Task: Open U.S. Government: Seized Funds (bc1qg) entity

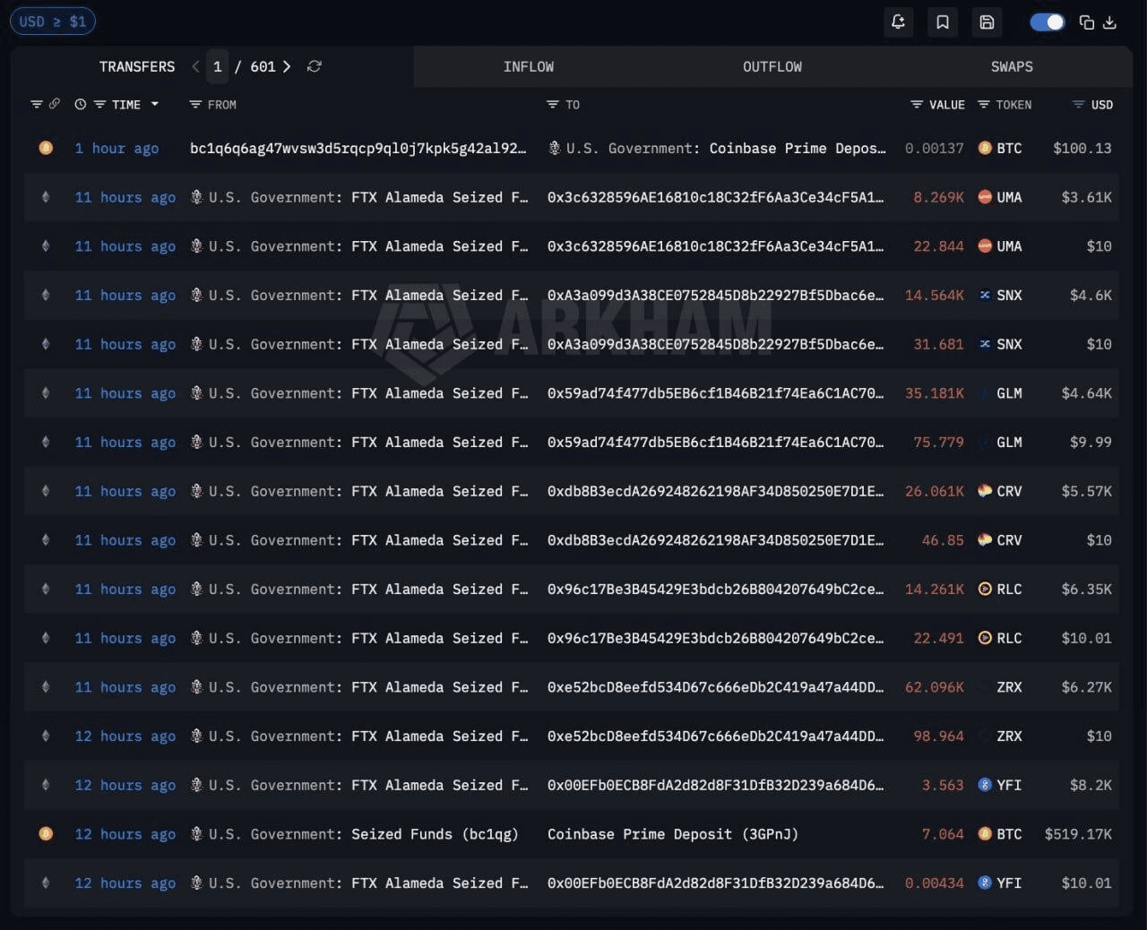Action: [355, 834]
